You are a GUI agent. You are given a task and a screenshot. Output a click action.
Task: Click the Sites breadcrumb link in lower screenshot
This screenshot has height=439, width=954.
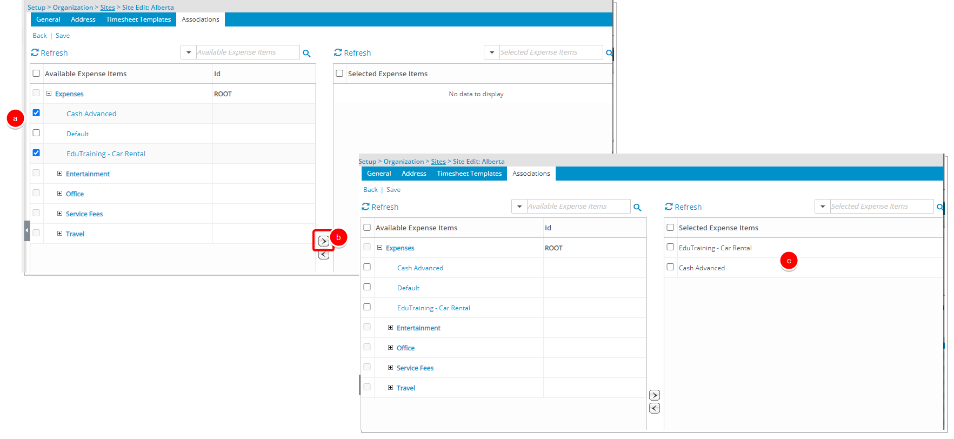(438, 162)
